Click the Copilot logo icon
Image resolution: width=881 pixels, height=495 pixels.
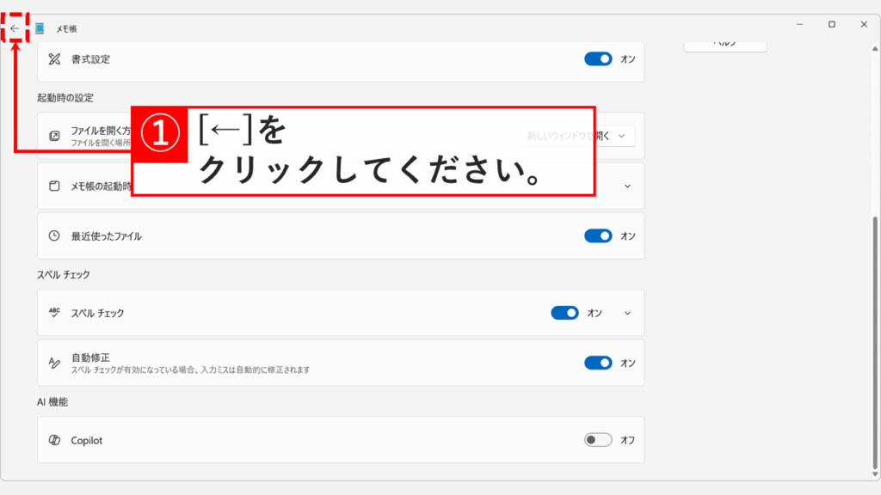[53, 439]
